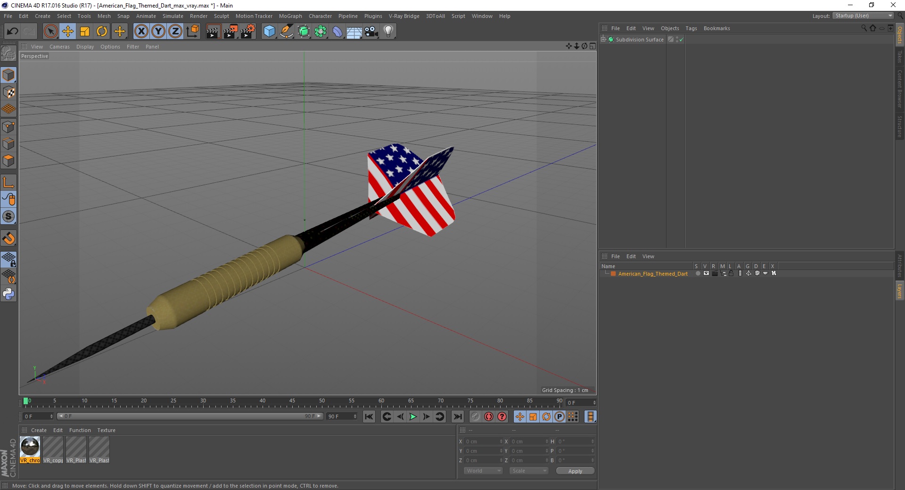
Task: Toggle Subdivision Surface enabled checkmark
Action: pos(681,40)
